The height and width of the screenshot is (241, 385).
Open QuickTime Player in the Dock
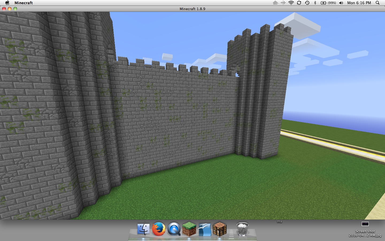pyautogui.click(x=174, y=229)
